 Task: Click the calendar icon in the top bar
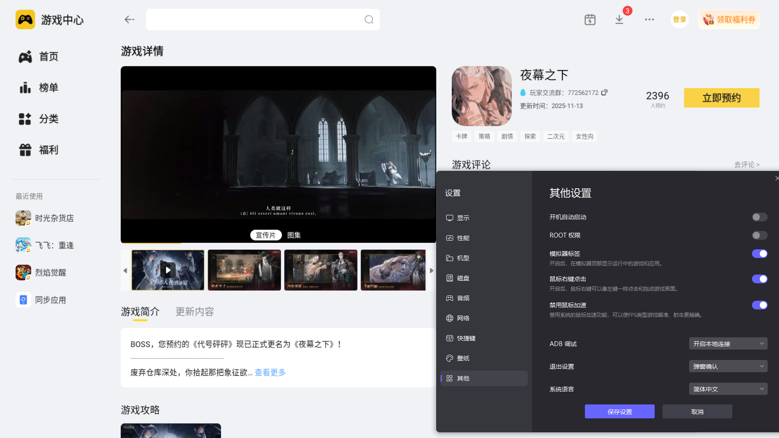(x=590, y=19)
